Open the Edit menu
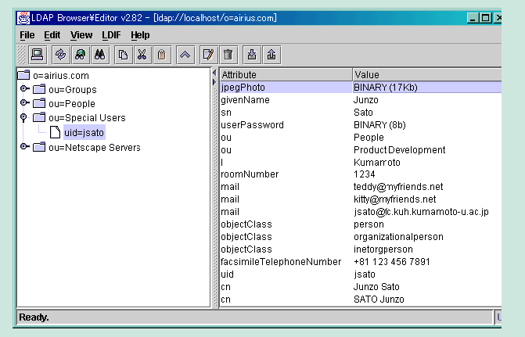The image size is (525, 337). click(x=52, y=35)
